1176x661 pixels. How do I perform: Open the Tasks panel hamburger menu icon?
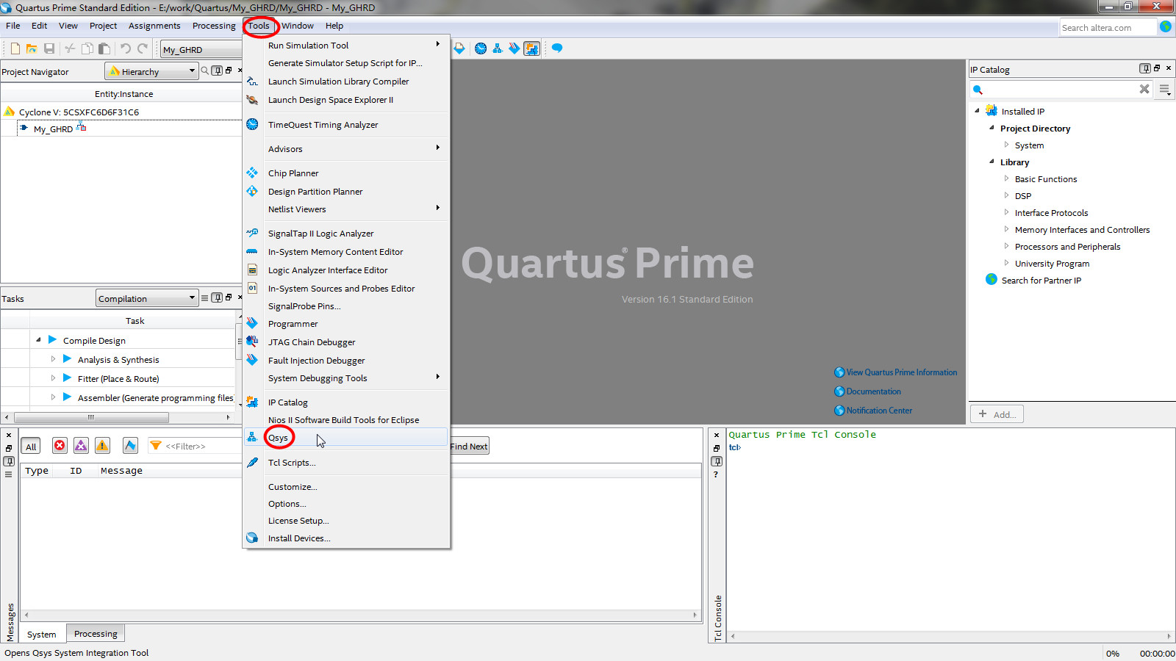205,297
